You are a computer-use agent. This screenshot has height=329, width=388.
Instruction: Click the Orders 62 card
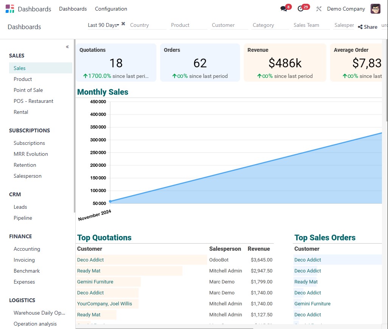tap(200, 62)
